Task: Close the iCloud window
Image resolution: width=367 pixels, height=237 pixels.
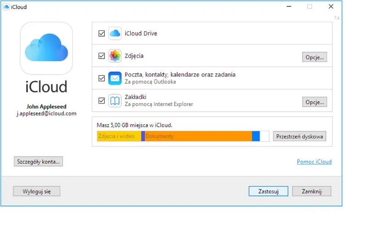Action: tap(331, 6)
